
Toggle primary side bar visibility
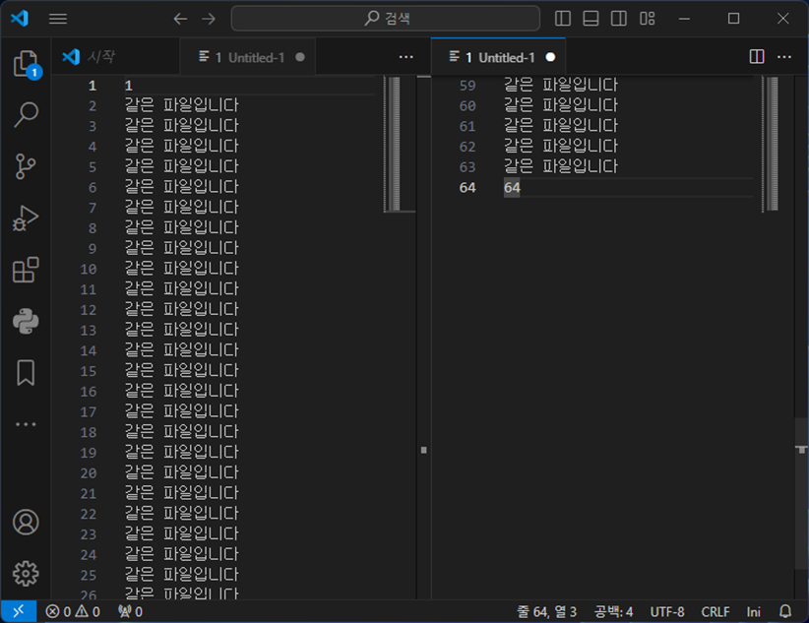pyautogui.click(x=562, y=19)
